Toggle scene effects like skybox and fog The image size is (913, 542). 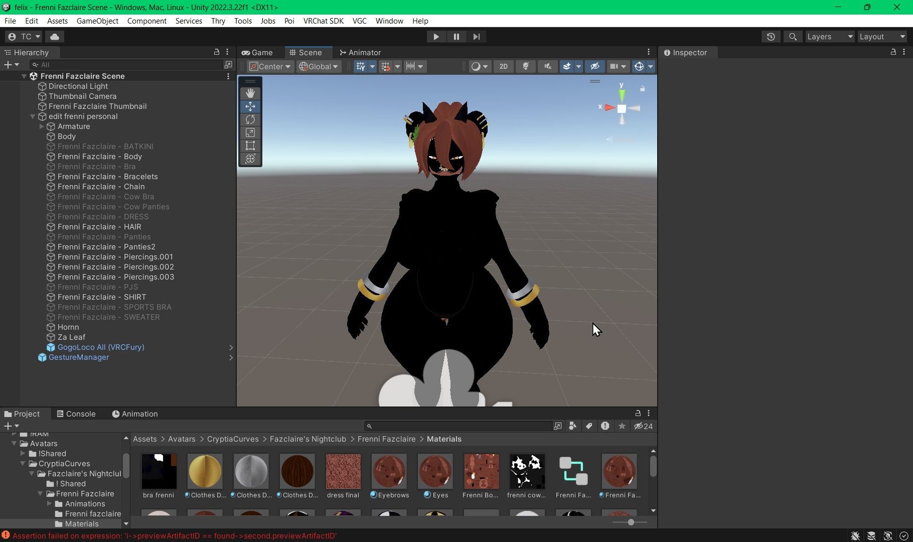coord(566,67)
